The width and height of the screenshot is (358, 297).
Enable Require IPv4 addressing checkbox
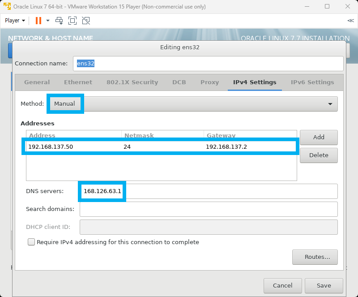click(31, 242)
